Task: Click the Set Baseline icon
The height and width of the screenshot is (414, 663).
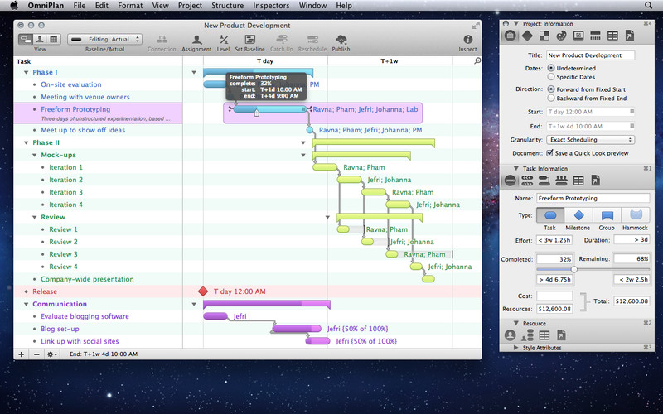Action: pos(249,40)
